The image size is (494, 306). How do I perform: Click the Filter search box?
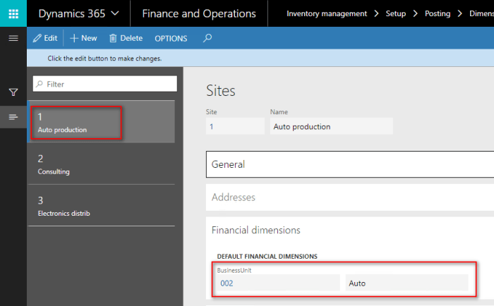coord(104,84)
